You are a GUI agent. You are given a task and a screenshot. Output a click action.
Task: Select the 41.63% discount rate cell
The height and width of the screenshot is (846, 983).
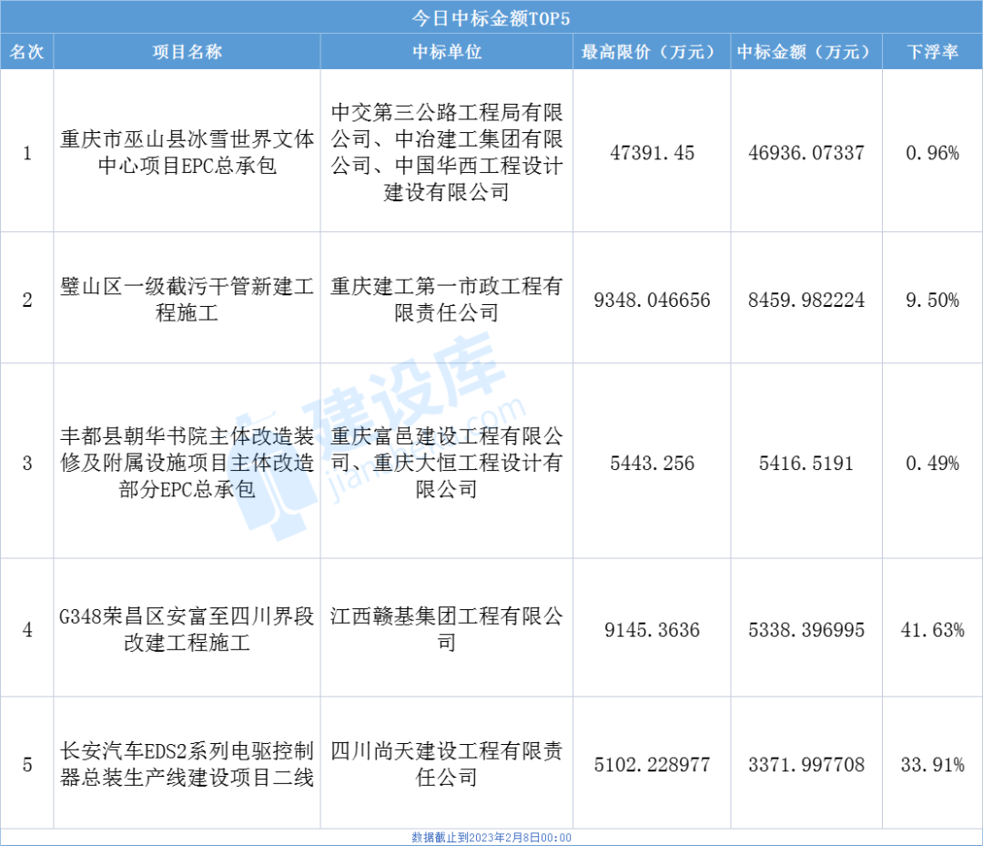[x=932, y=629]
